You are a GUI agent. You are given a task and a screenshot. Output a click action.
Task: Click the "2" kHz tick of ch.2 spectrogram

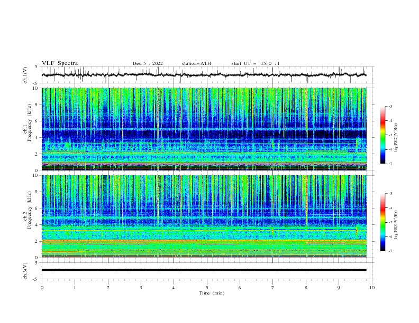tap(37, 241)
